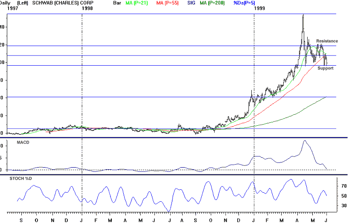Click the 50 level on stochastic axis
This screenshot has height=223, width=352.
344,196
